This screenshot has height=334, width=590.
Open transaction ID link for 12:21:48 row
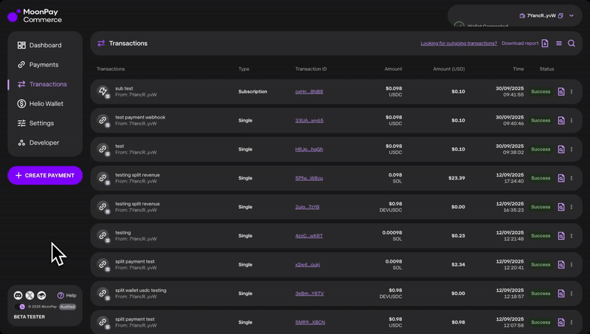(x=309, y=236)
